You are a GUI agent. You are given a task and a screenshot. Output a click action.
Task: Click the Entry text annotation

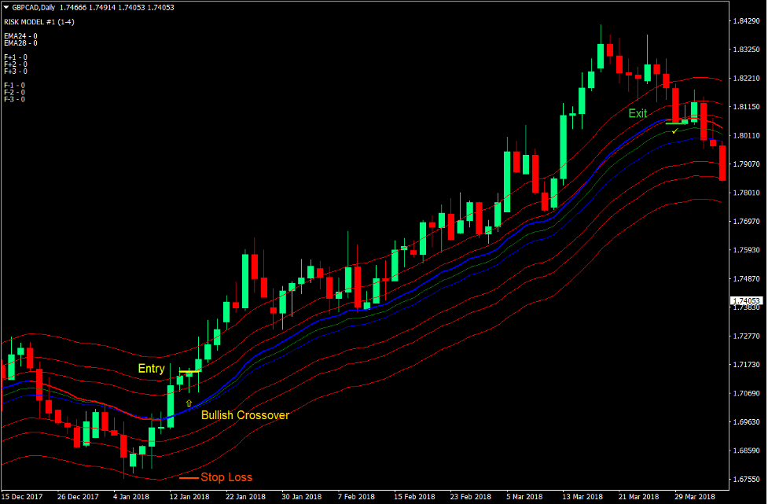tap(151, 368)
